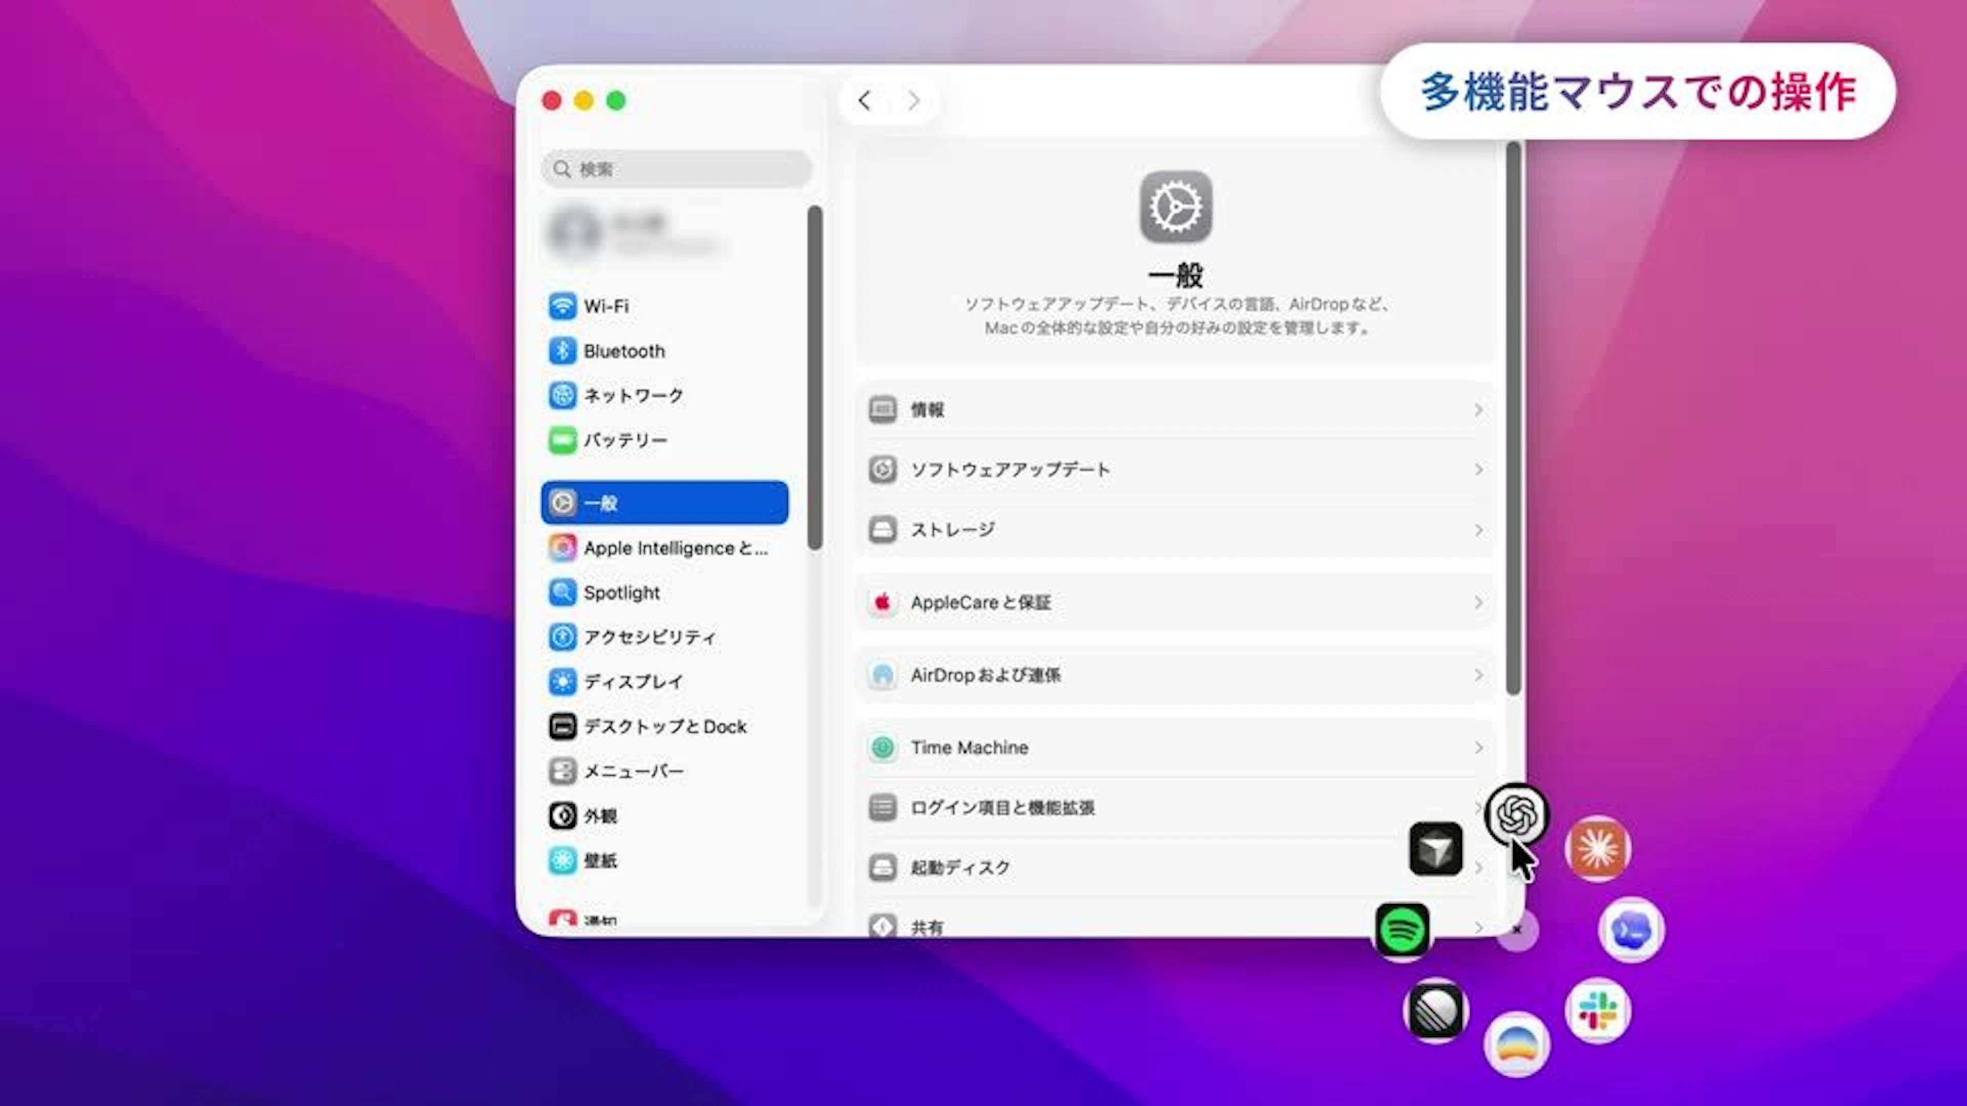
Task: Open Spotlight settings in sidebar
Action: (x=664, y=592)
